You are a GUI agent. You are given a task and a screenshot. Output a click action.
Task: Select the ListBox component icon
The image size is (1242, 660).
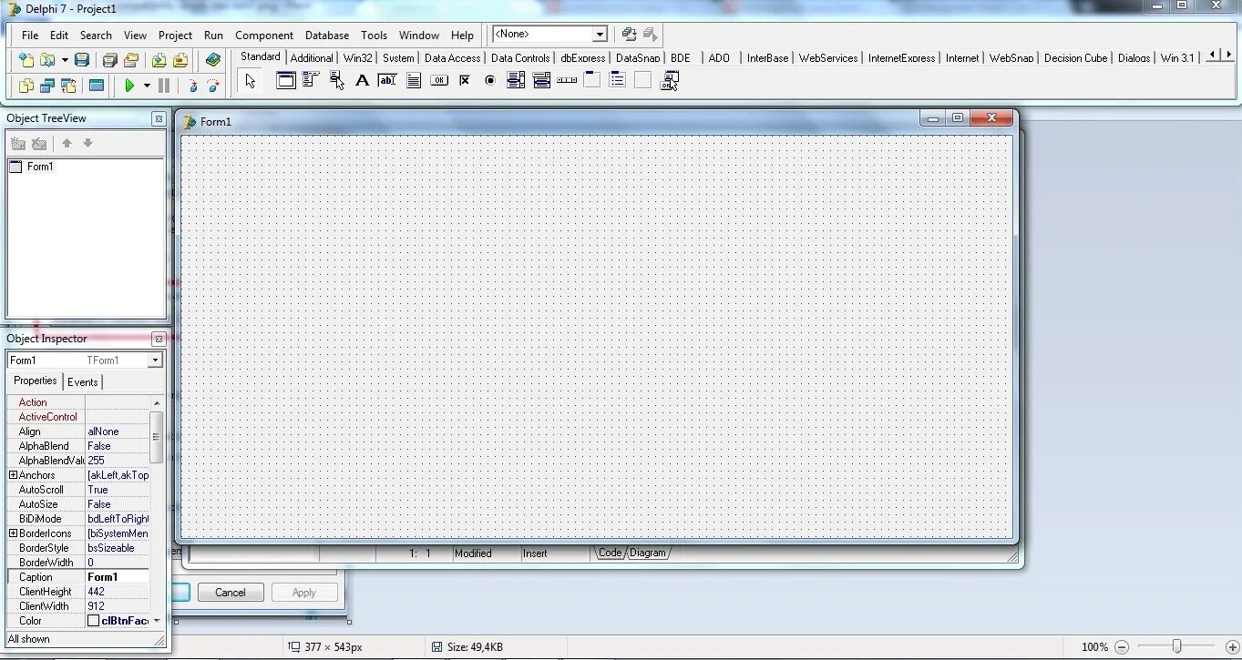[516, 80]
